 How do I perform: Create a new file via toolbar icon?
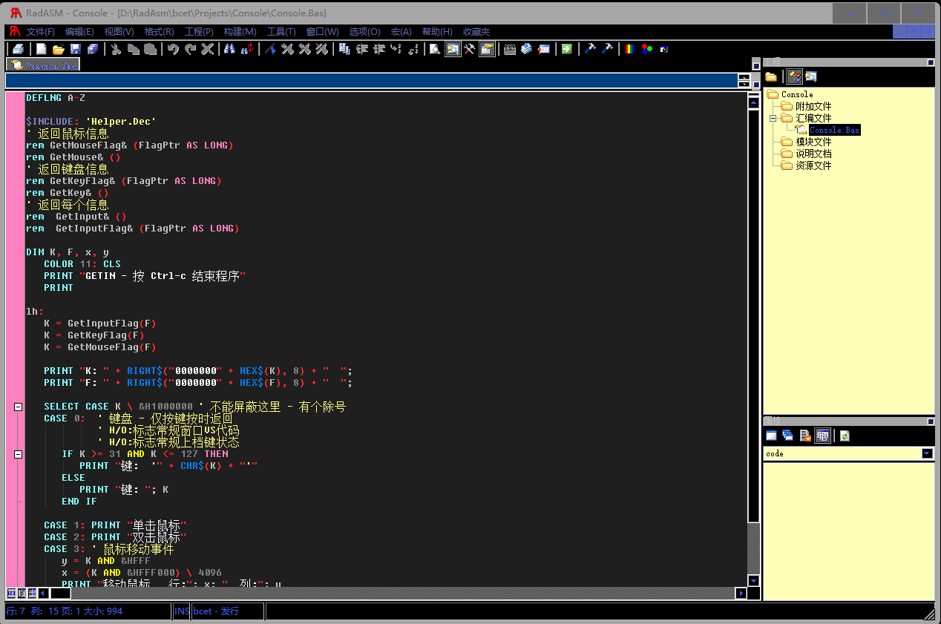coord(42,49)
